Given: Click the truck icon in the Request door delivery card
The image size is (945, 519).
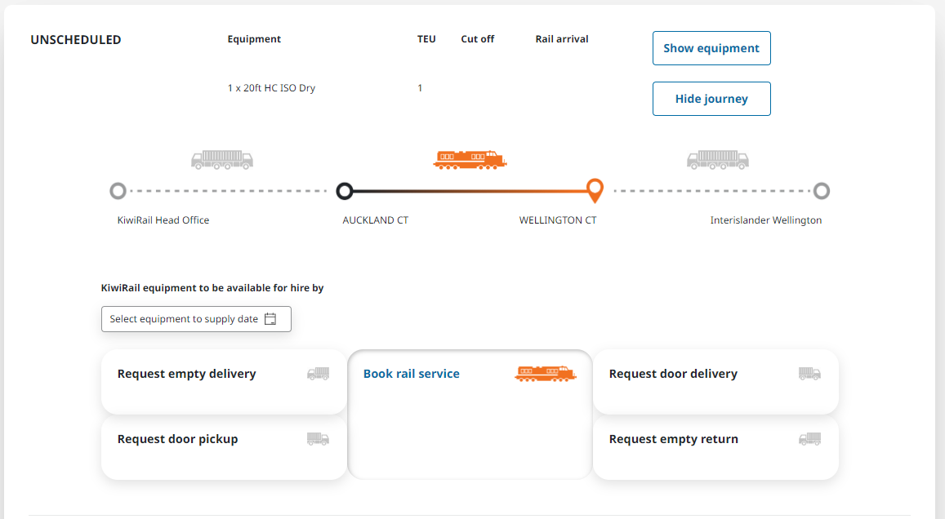Looking at the screenshot, I should pos(809,374).
